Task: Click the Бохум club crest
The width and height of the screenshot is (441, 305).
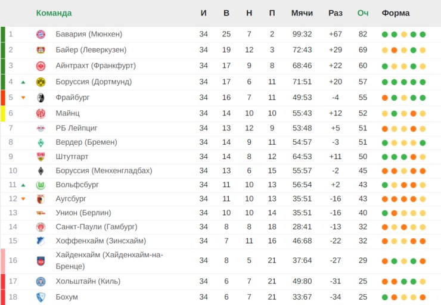Action: point(41,297)
